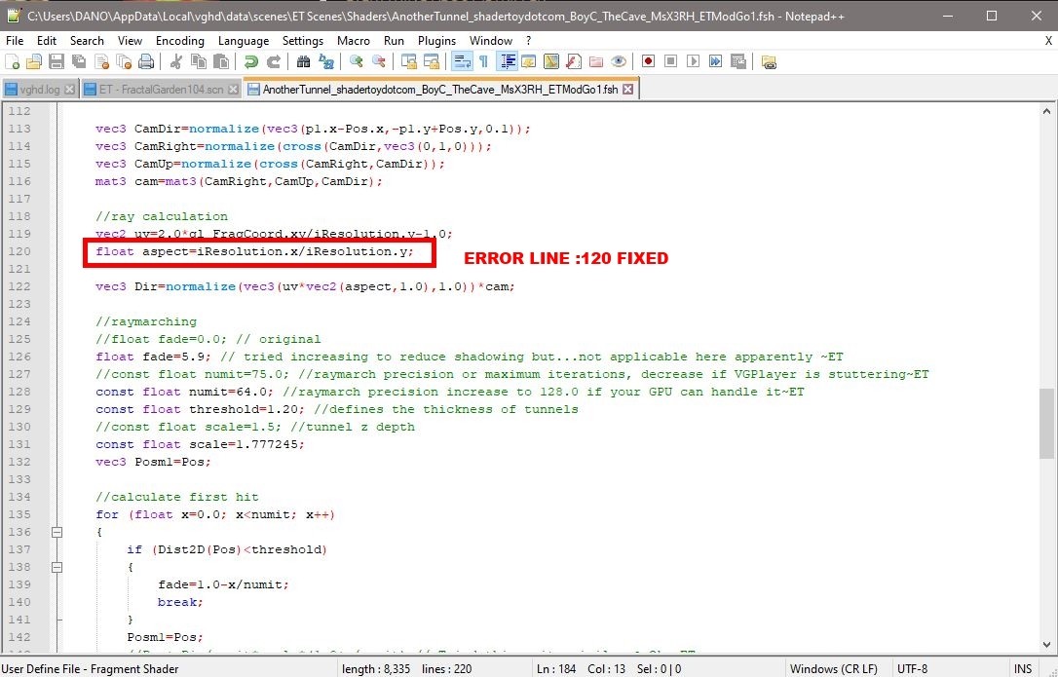Save the current file from the toolbar
This screenshot has width=1058, height=677.
click(57, 62)
